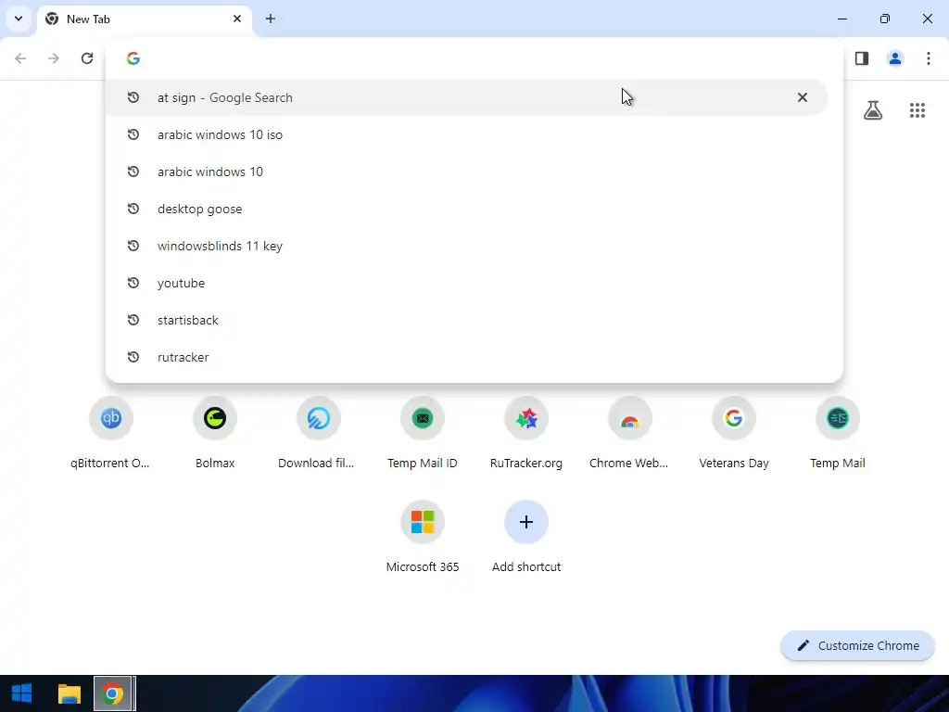This screenshot has width=949, height=712.
Task: Click the Customize Chrome button
Action: pos(857,646)
